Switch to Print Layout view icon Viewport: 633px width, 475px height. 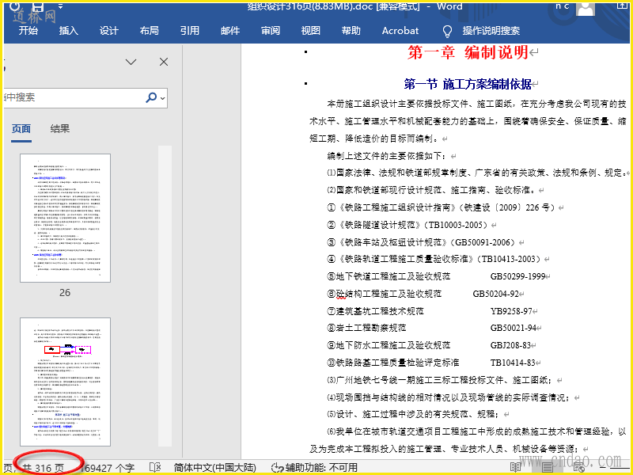(x=548, y=467)
